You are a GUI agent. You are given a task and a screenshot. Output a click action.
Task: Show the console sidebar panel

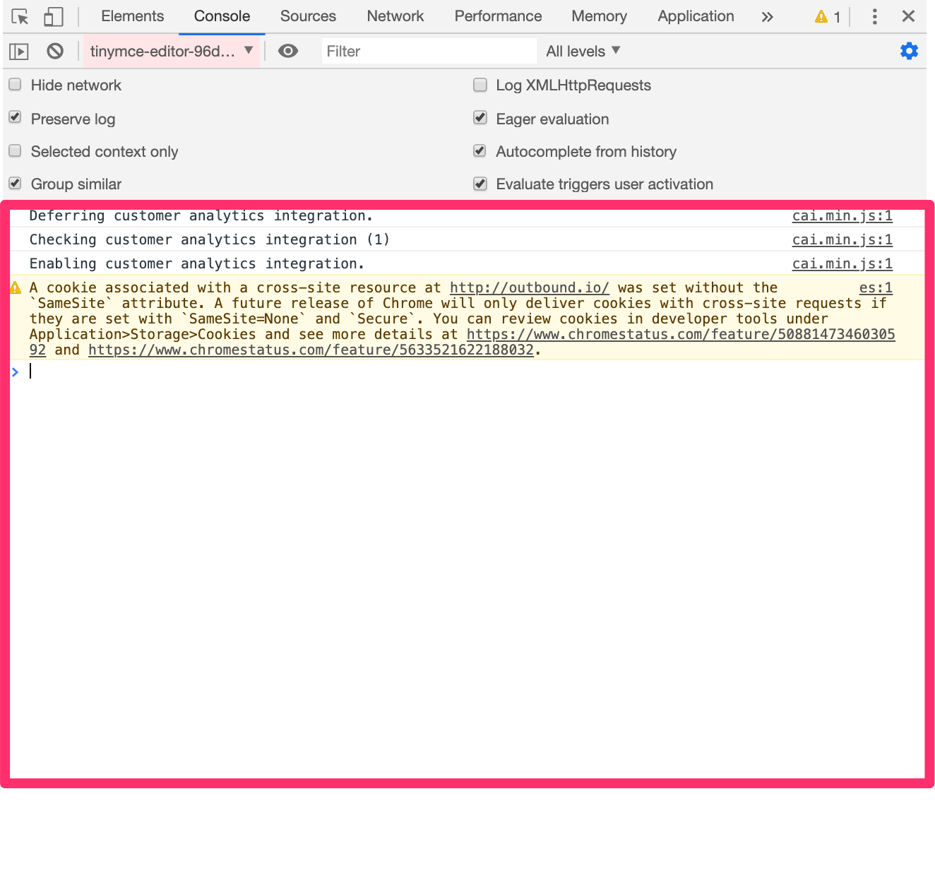pos(19,52)
